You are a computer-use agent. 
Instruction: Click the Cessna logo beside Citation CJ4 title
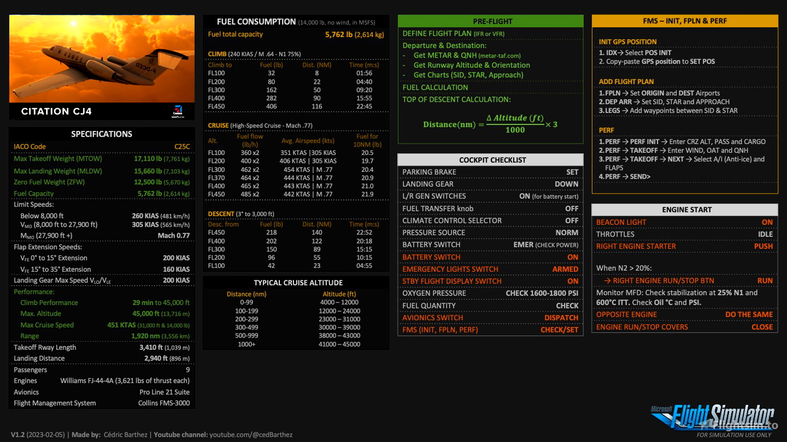point(178,111)
